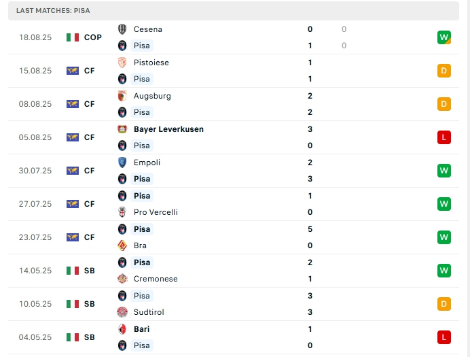Click the Cremonese team crest icon
Image resolution: width=470 pixels, height=357 pixels.
pyautogui.click(x=122, y=279)
